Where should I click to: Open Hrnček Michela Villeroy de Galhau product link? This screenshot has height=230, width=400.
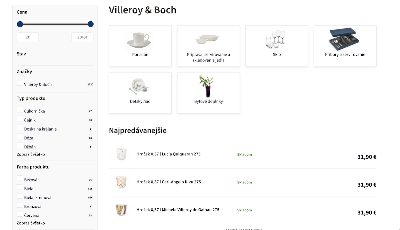[178, 210]
